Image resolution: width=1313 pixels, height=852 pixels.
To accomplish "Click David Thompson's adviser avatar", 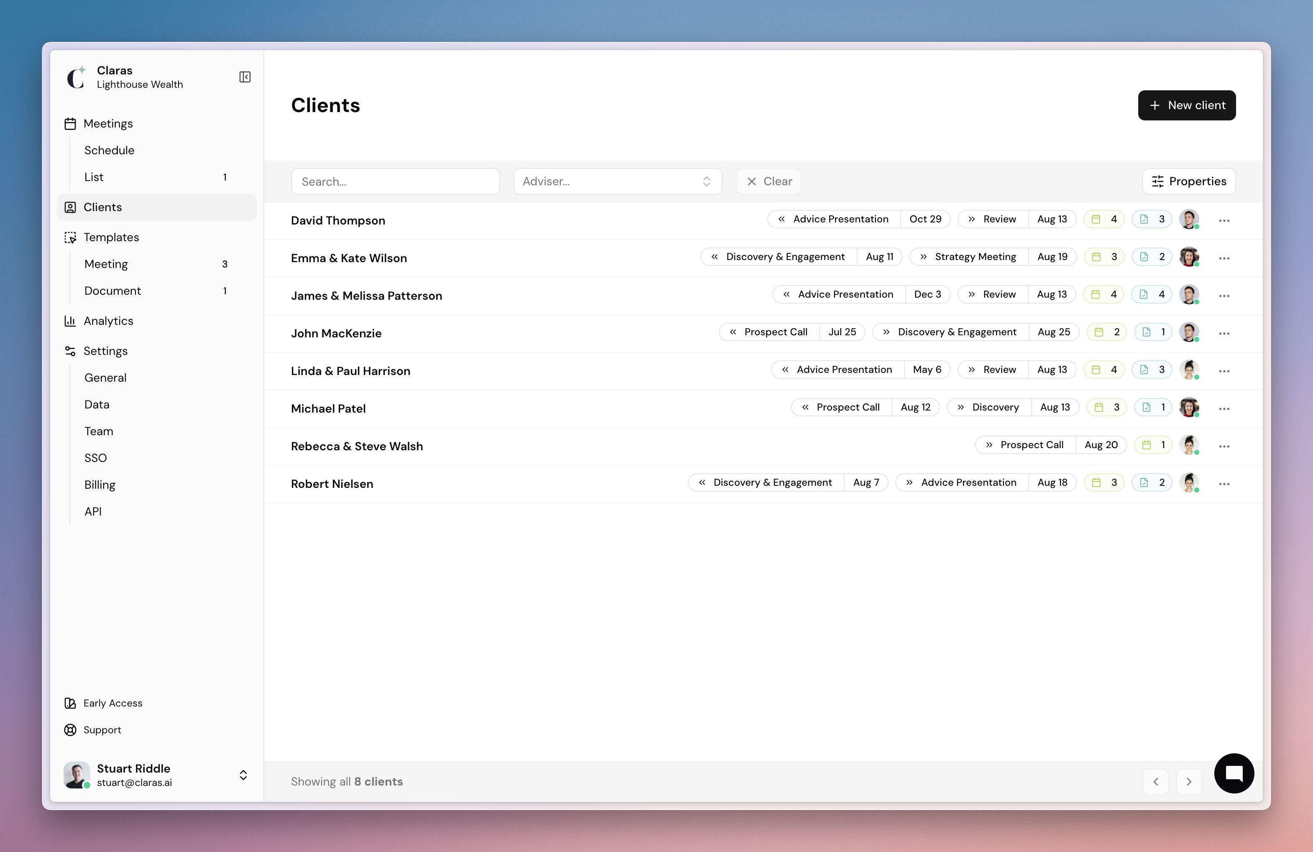I will pos(1189,219).
